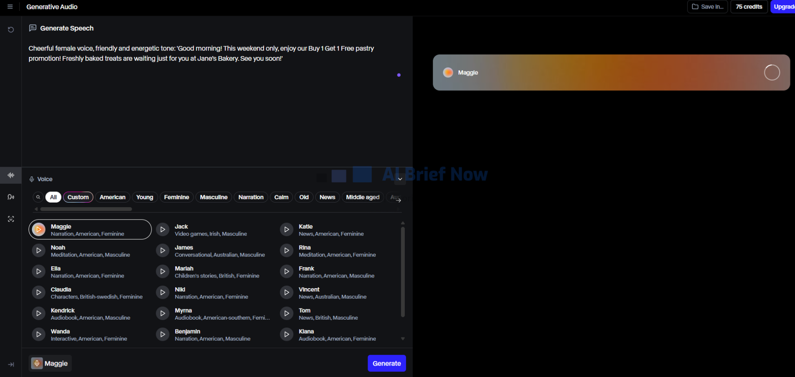Filter voices by Masculine
Screen dimensions: 795x377
coord(214,197)
